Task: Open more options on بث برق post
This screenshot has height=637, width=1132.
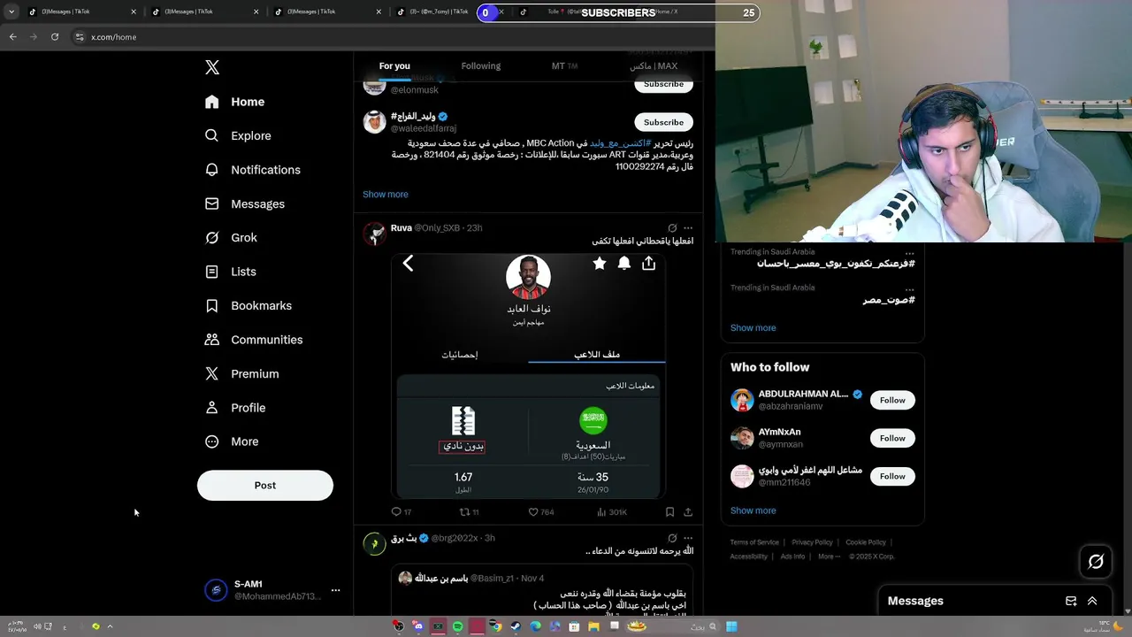Action: pyautogui.click(x=688, y=538)
